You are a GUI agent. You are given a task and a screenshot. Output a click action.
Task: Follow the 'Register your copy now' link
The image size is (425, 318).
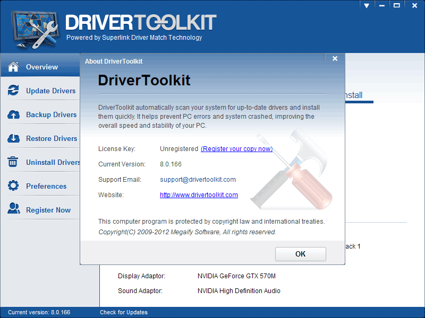click(236, 149)
